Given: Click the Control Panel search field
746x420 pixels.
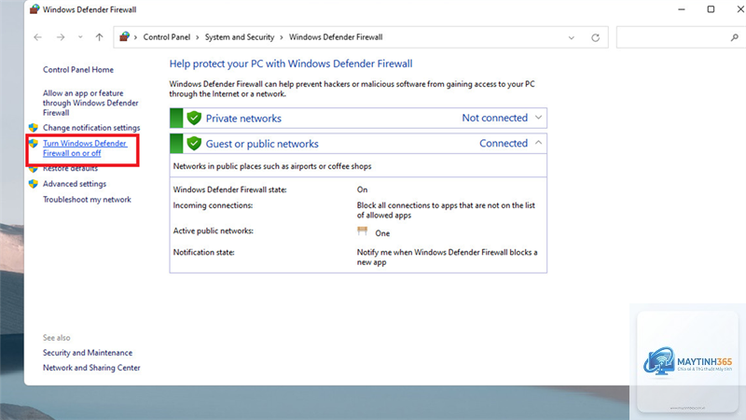Looking at the screenshot, I should 681,37.
